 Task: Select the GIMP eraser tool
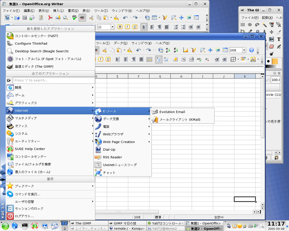(272, 47)
